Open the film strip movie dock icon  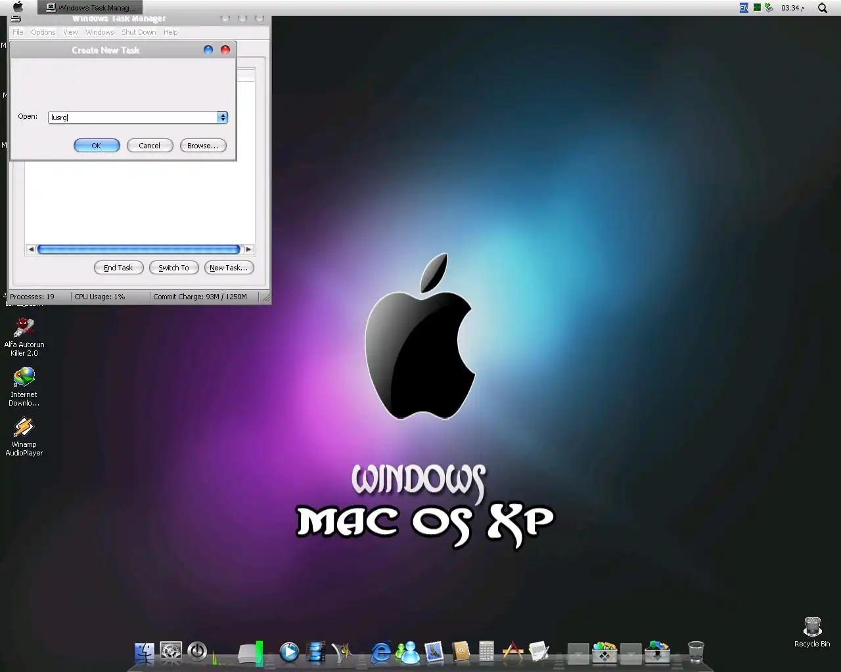(x=316, y=652)
